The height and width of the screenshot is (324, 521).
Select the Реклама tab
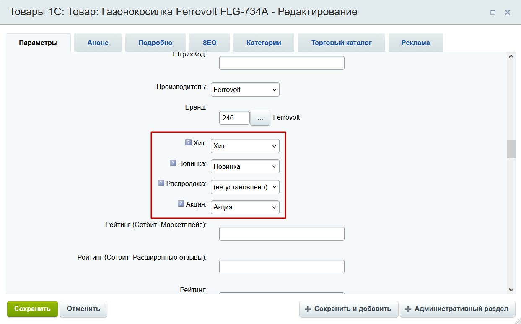point(415,42)
